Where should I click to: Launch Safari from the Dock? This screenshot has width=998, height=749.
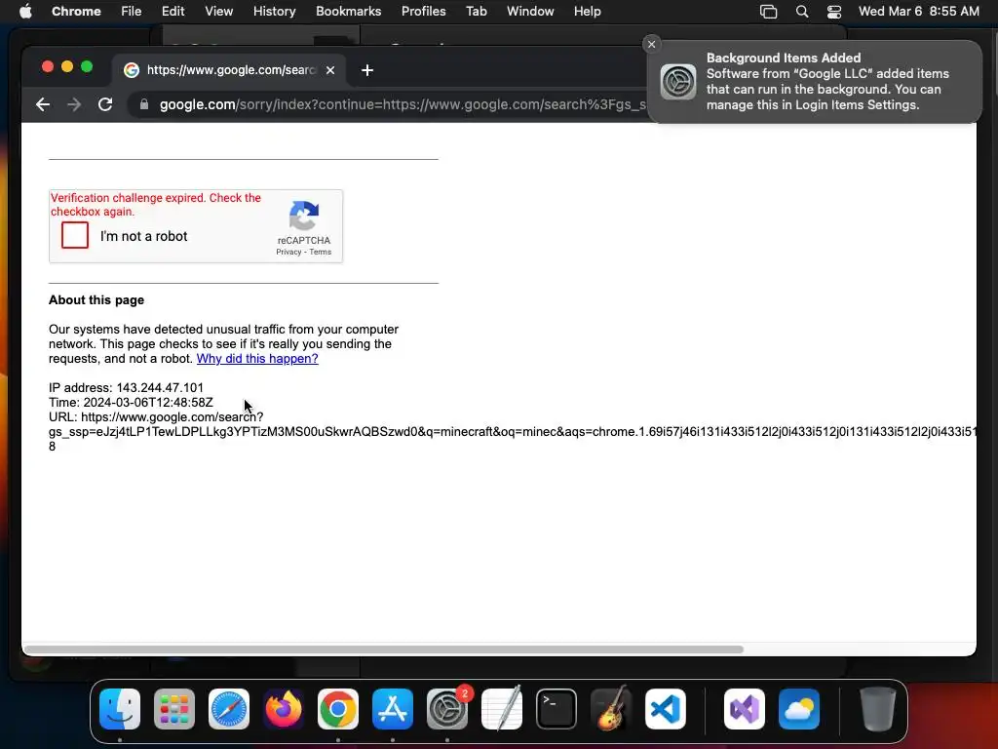tap(229, 709)
